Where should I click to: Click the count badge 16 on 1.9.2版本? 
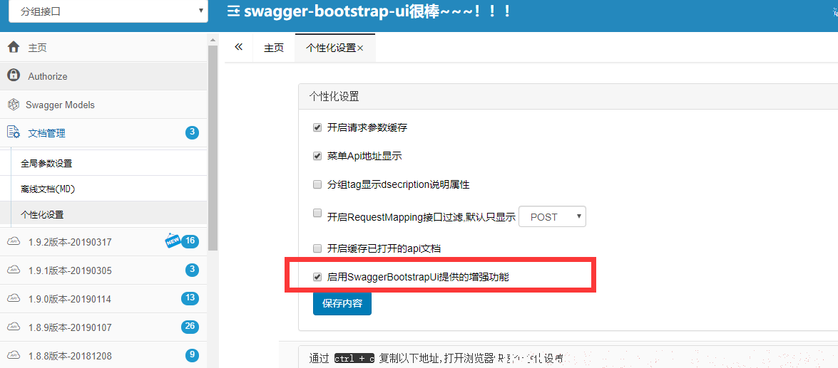pos(190,241)
